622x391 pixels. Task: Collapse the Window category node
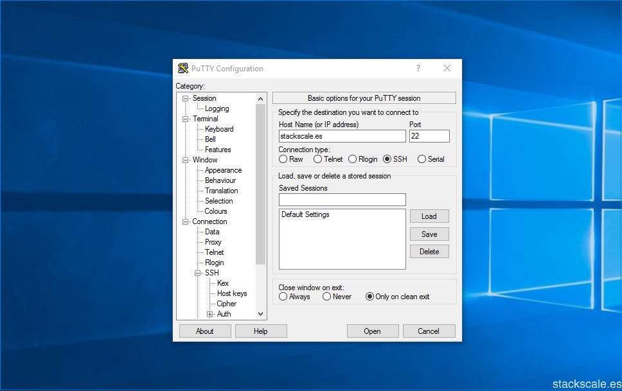pos(186,160)
